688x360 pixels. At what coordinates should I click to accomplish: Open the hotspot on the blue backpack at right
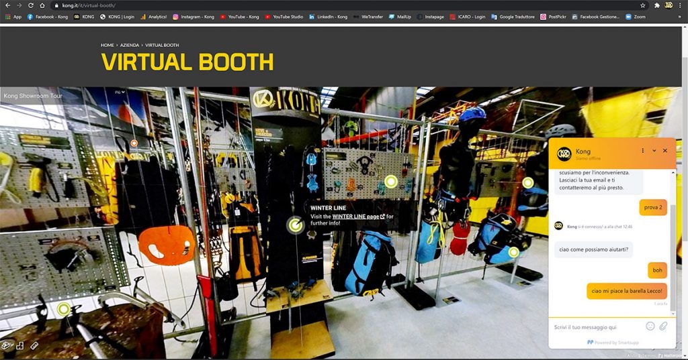click(513, 252)
